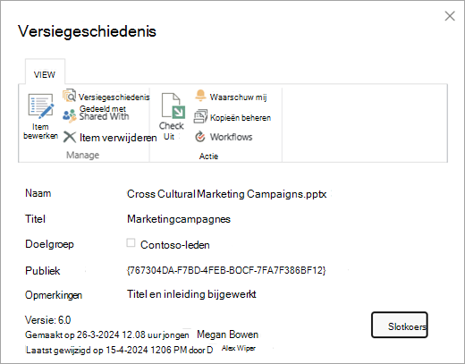Select comment Titel en inleiding bijgewerkt
The width and height of the screenshot is (465, 364).
(191, 294)
